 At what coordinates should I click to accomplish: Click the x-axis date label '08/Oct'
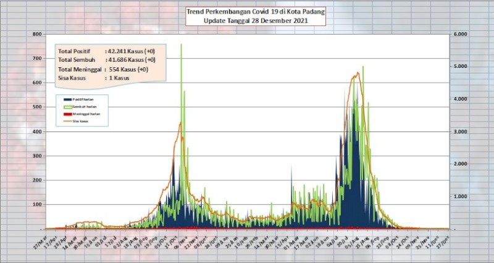pos(393,242)
